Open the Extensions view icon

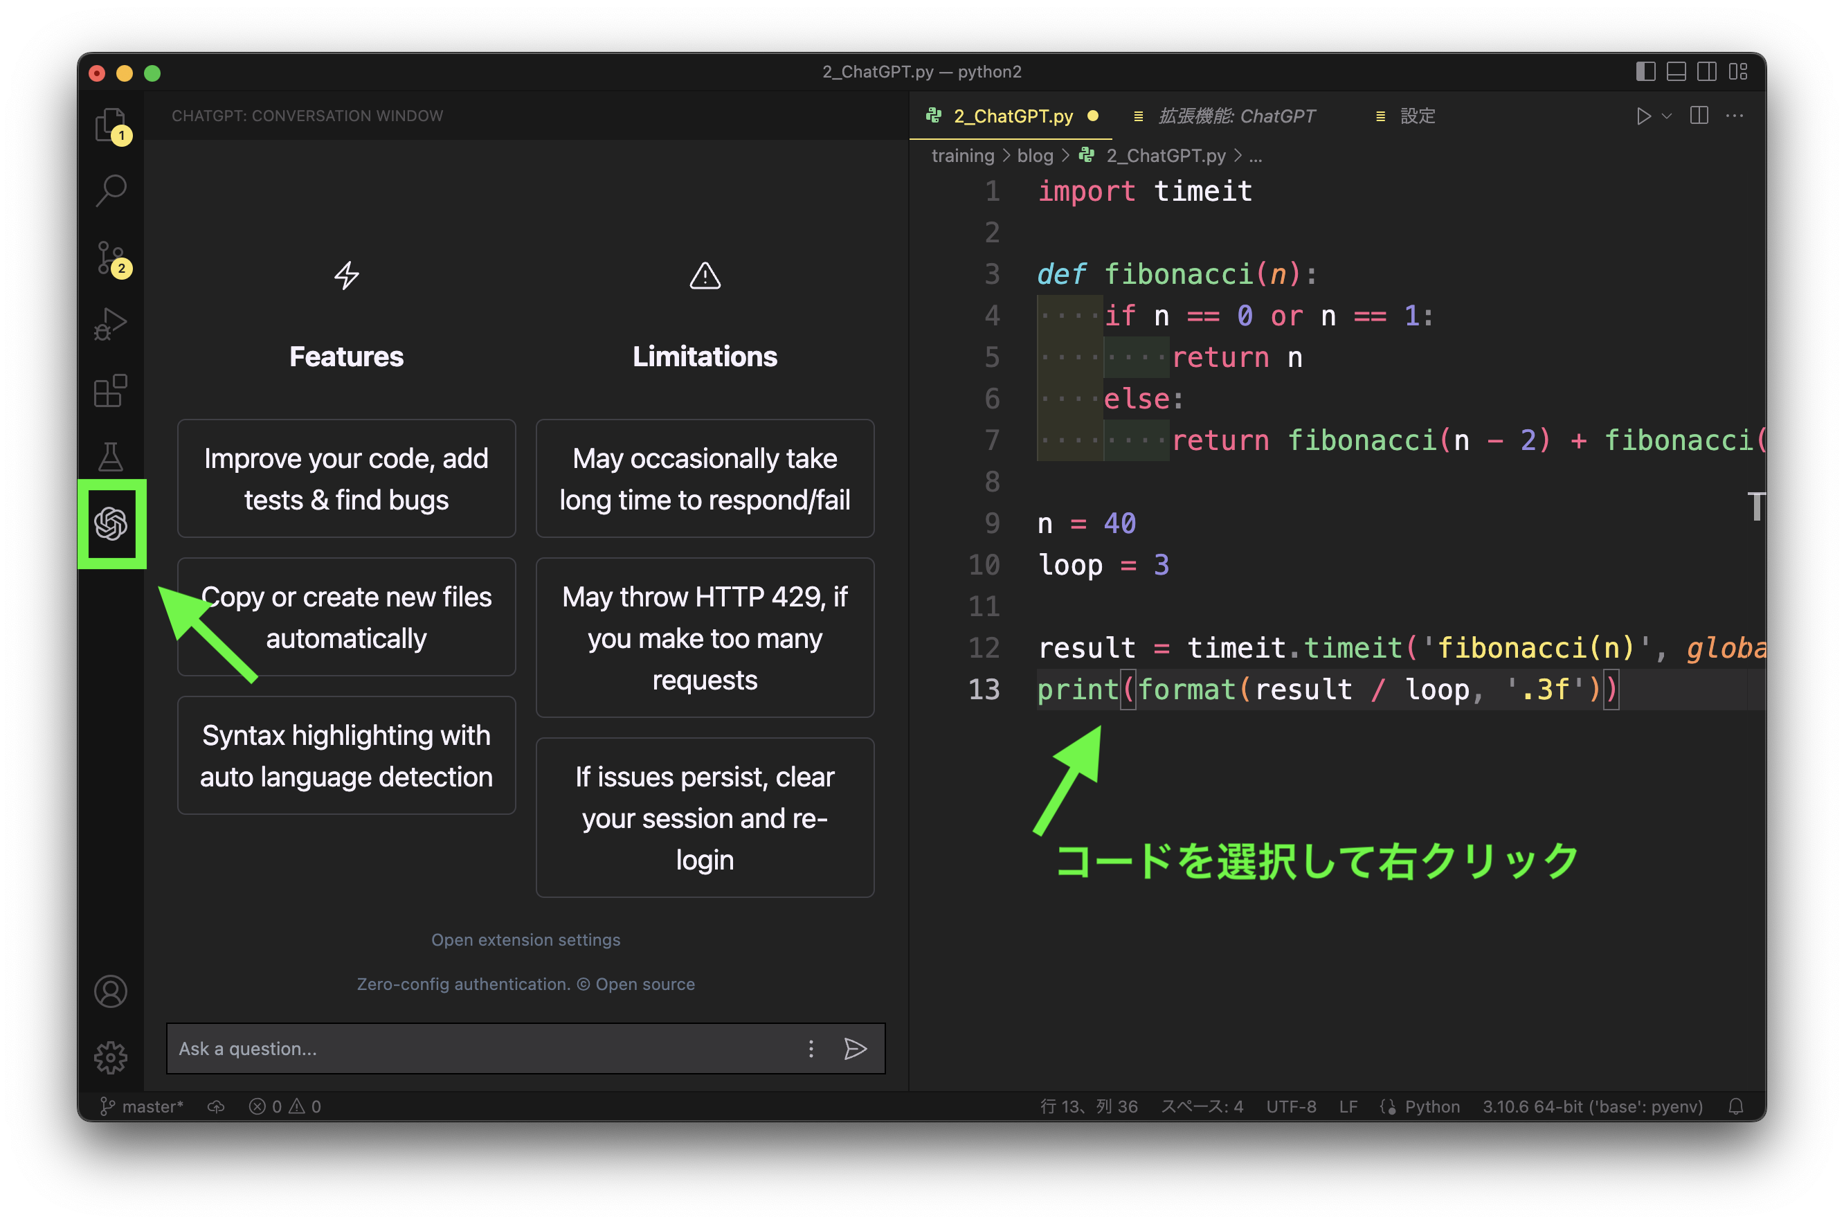click(111, 390)
